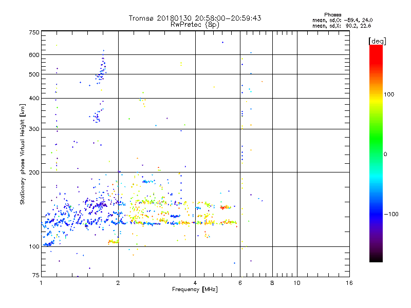Select the 'mean, sd,X: 90.2, 22.6' line
The width and height of the screenshot is (411, 308).
[342, 26]
